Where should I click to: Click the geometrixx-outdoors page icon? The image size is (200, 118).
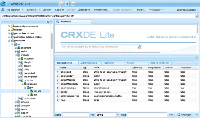click(12, 33)
